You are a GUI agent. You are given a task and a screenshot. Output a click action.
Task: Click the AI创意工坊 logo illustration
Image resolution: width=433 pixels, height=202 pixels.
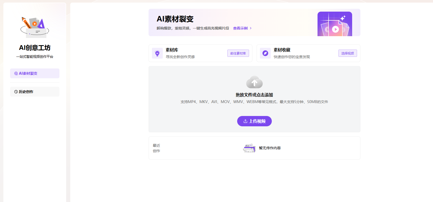pyautogui.click(x=35, y=27)
